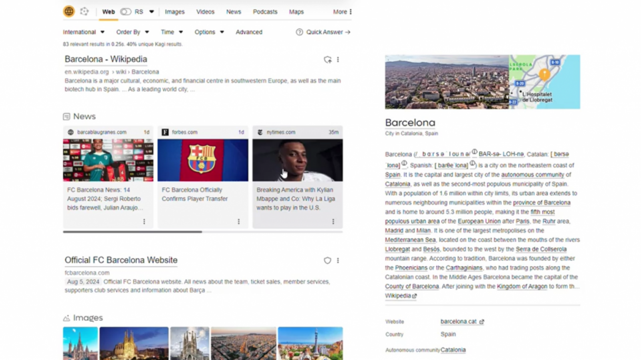Image resolution: width=641 pixels, height=360 pixels.
Task: Open the assistant sparkle icon next to the logo
Action: coord(84,11)
